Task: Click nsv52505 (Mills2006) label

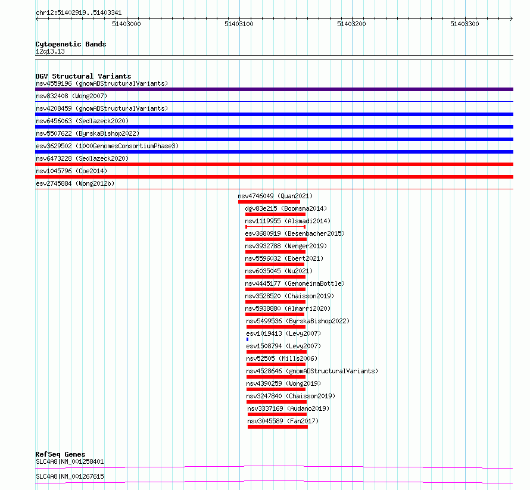Action: (x=282, y=358)
